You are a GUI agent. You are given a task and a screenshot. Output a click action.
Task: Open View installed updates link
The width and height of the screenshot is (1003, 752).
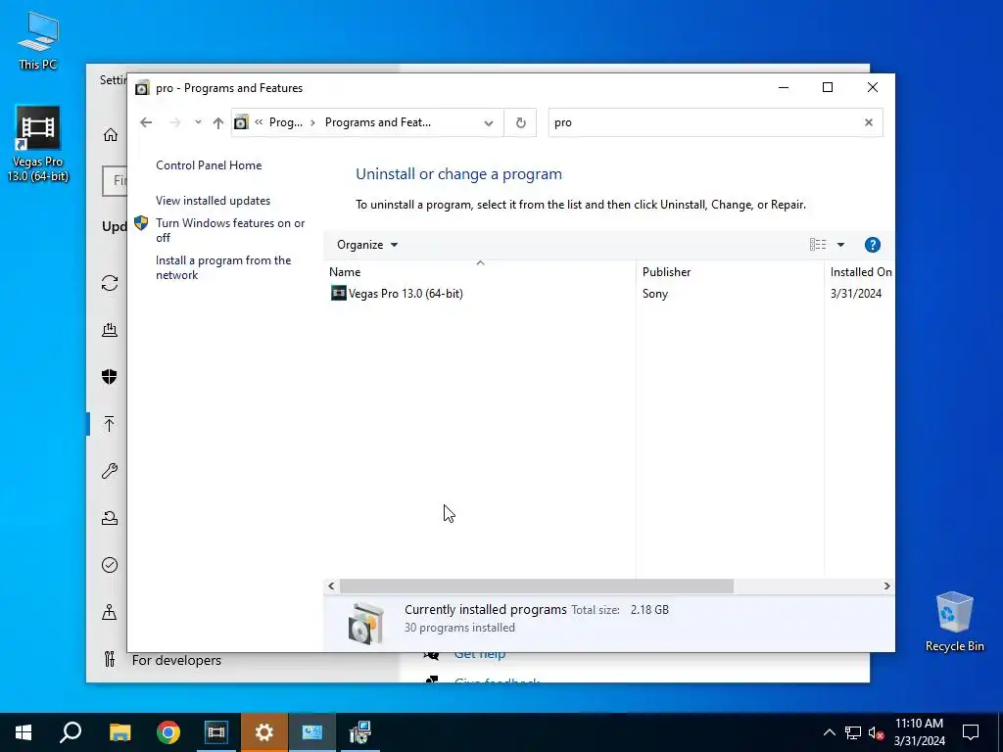pyautogui.click(x=213, y=200)
